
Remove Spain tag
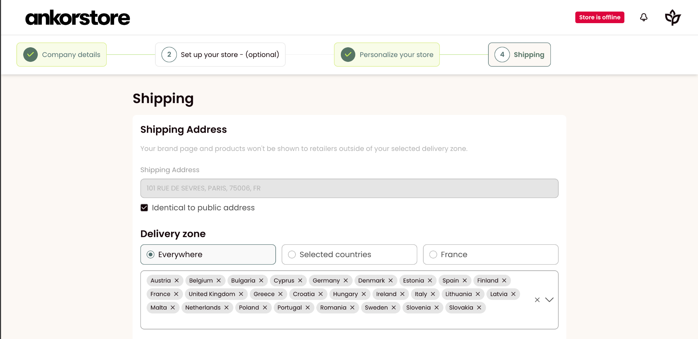465,281
